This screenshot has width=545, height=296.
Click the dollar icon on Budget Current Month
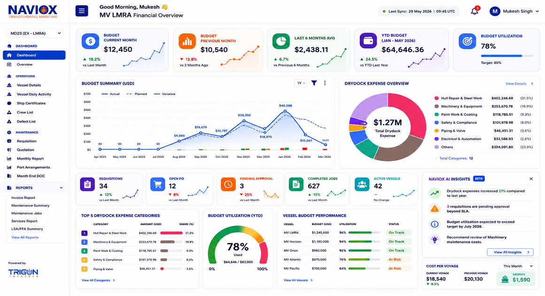pos(90,41)
